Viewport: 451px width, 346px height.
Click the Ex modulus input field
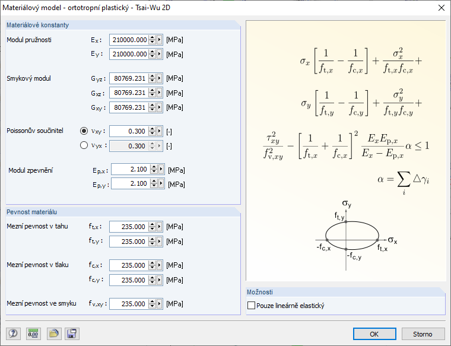click(x=129, y=40)
